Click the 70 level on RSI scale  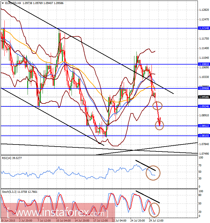pyautogui.click(x=200, y=165)
